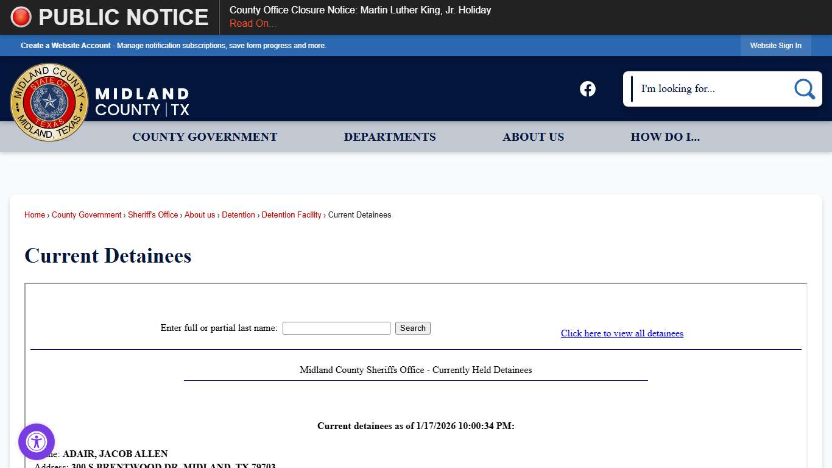
Task: Open the HOW DO I... menu
Action: pos(665,136)
